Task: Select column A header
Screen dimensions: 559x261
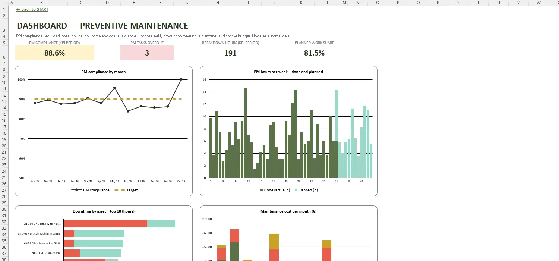Action: point(12,3)
